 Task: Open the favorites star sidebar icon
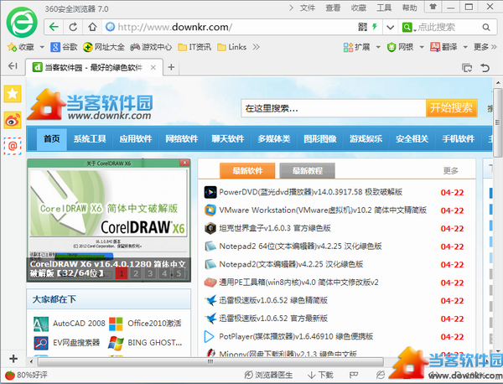tap(13, 94)
